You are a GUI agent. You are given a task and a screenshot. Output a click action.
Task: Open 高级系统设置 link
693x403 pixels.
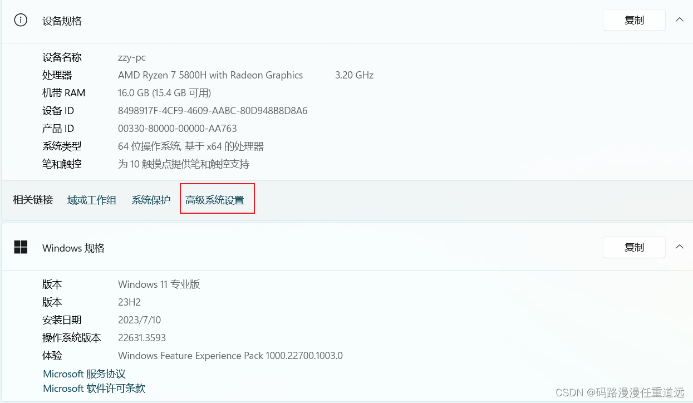point(217,199)
